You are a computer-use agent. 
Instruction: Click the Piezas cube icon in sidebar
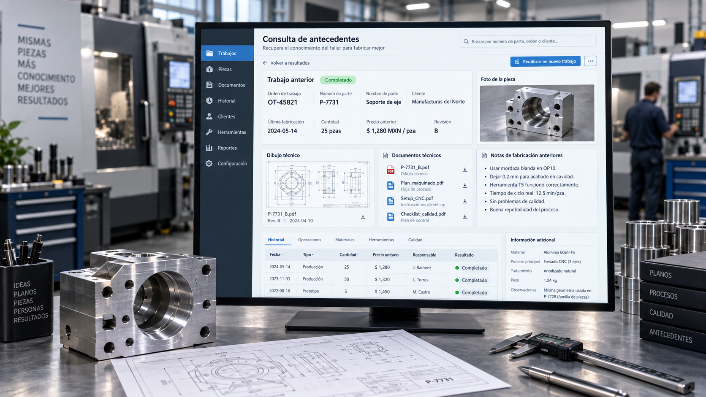(x=209, y=69)
